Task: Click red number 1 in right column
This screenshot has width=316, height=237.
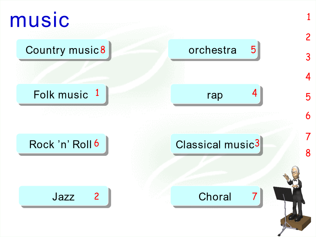Action: tap(309, 17)
